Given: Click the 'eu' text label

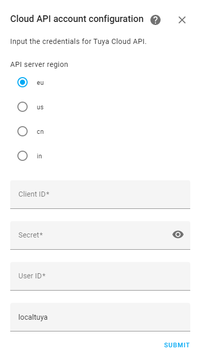Looking at the screenshot, I should 40,83.
